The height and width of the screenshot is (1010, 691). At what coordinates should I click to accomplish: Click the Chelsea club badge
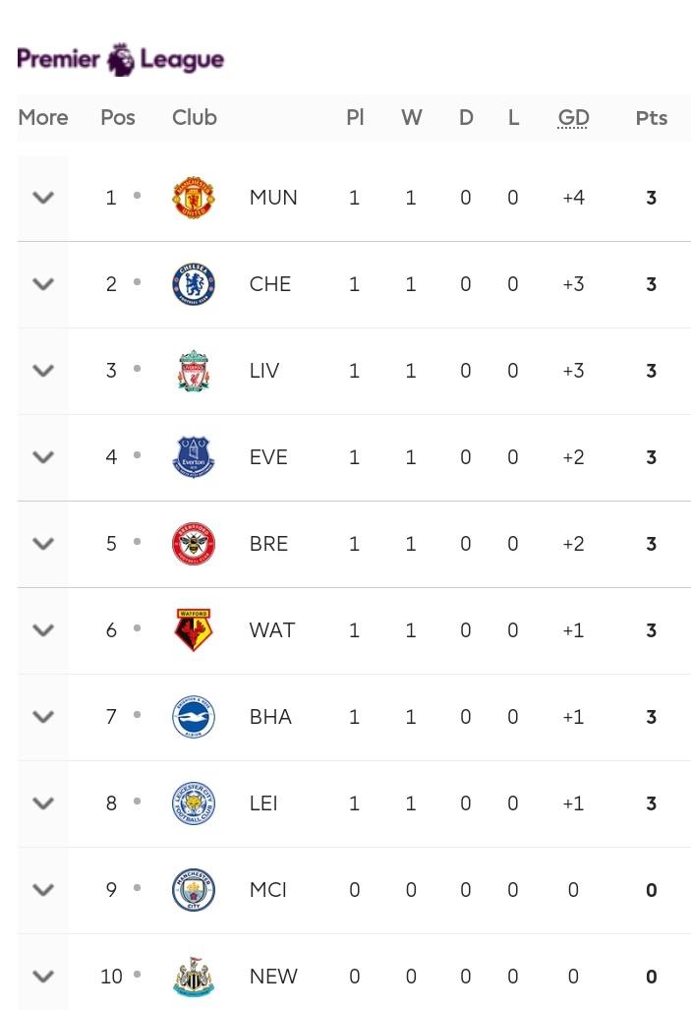click(194, 284)
